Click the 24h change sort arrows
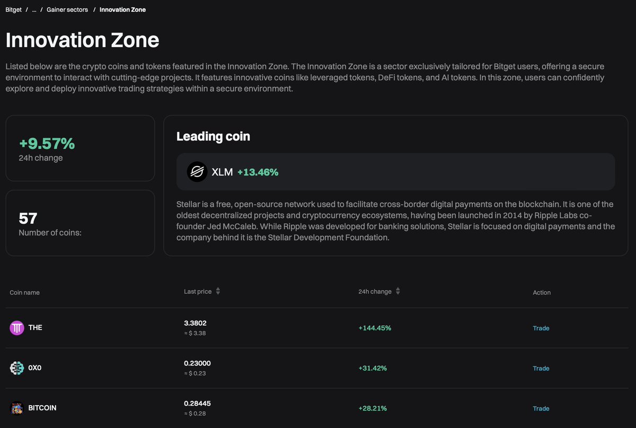 (397, 291)
